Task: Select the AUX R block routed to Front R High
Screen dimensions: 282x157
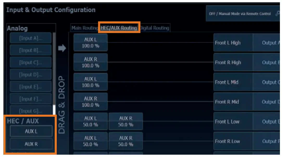Action: coord(90,63)
